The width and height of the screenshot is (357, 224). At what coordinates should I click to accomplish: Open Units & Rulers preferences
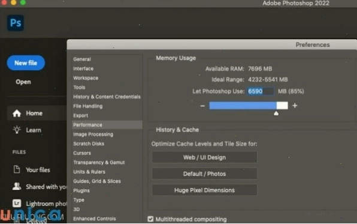89,172
